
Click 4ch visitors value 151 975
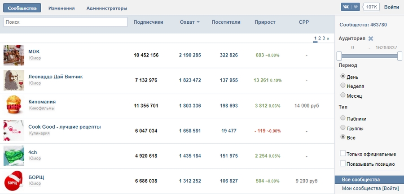[229, 156]
